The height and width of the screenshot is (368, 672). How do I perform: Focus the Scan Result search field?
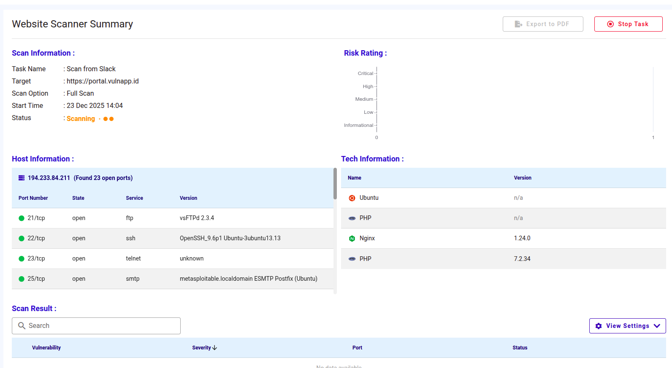coord(101,326)
